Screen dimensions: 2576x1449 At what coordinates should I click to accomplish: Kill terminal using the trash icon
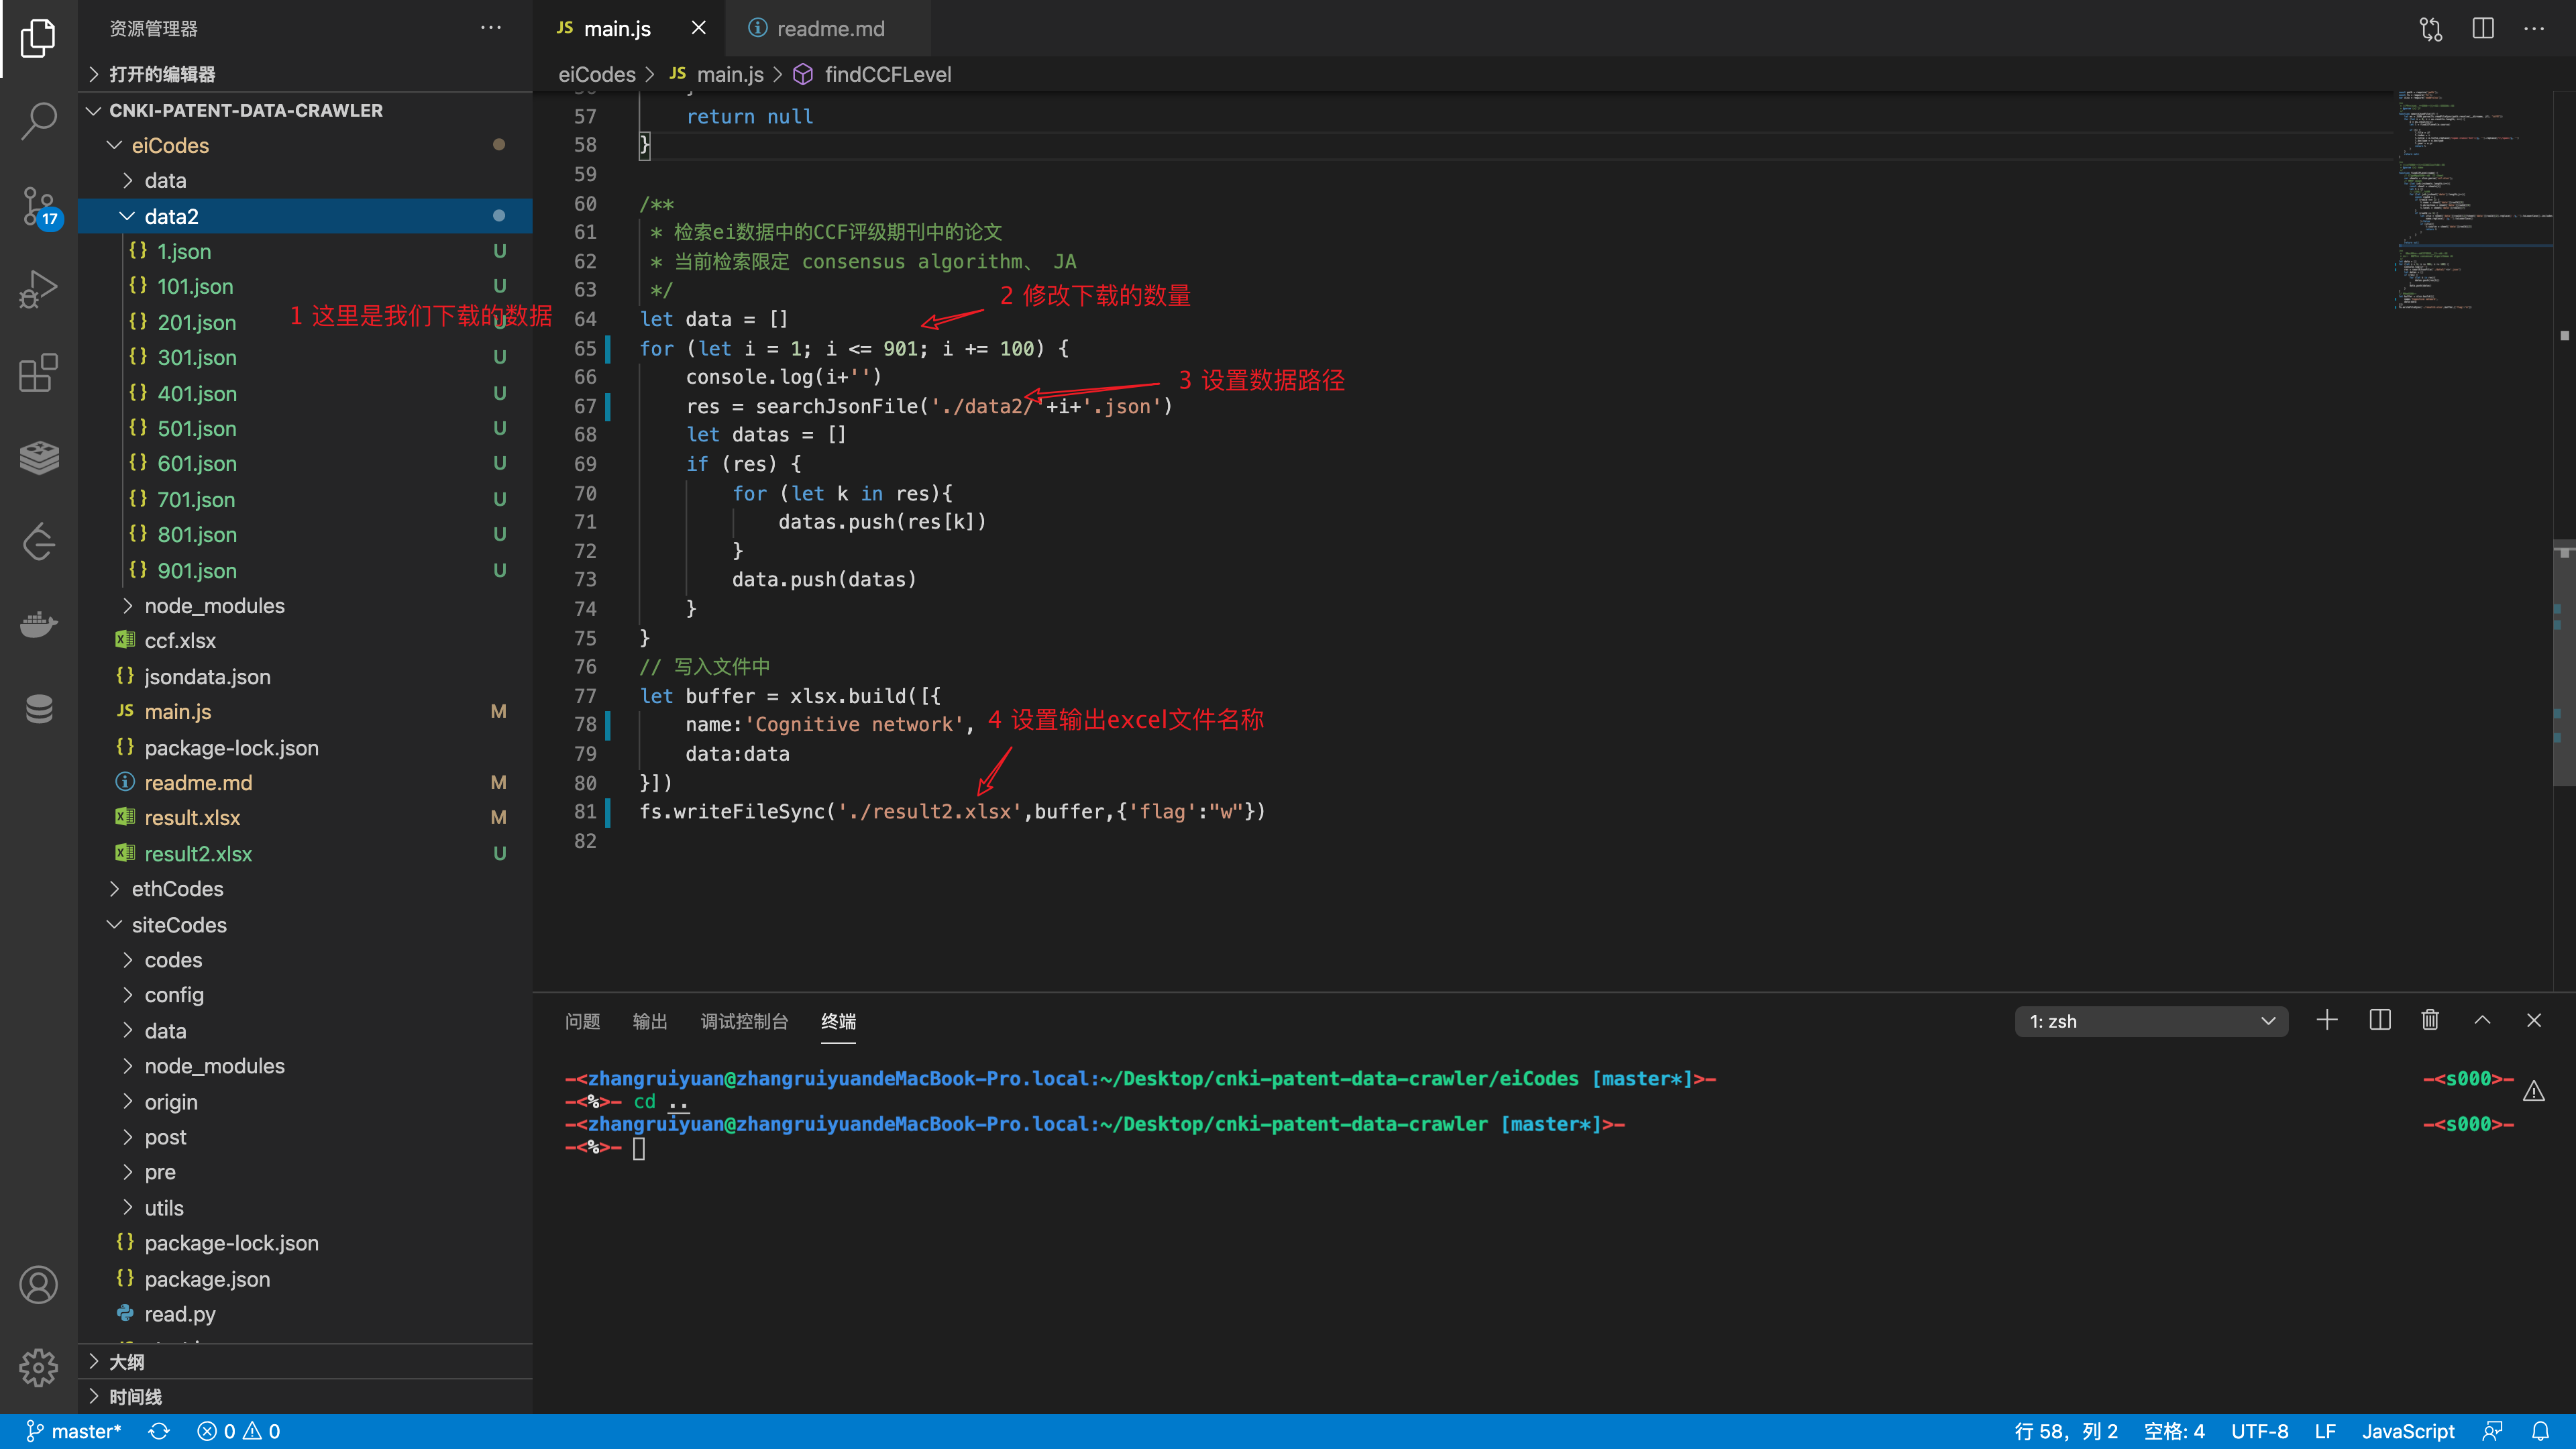click(2429, 1020)
